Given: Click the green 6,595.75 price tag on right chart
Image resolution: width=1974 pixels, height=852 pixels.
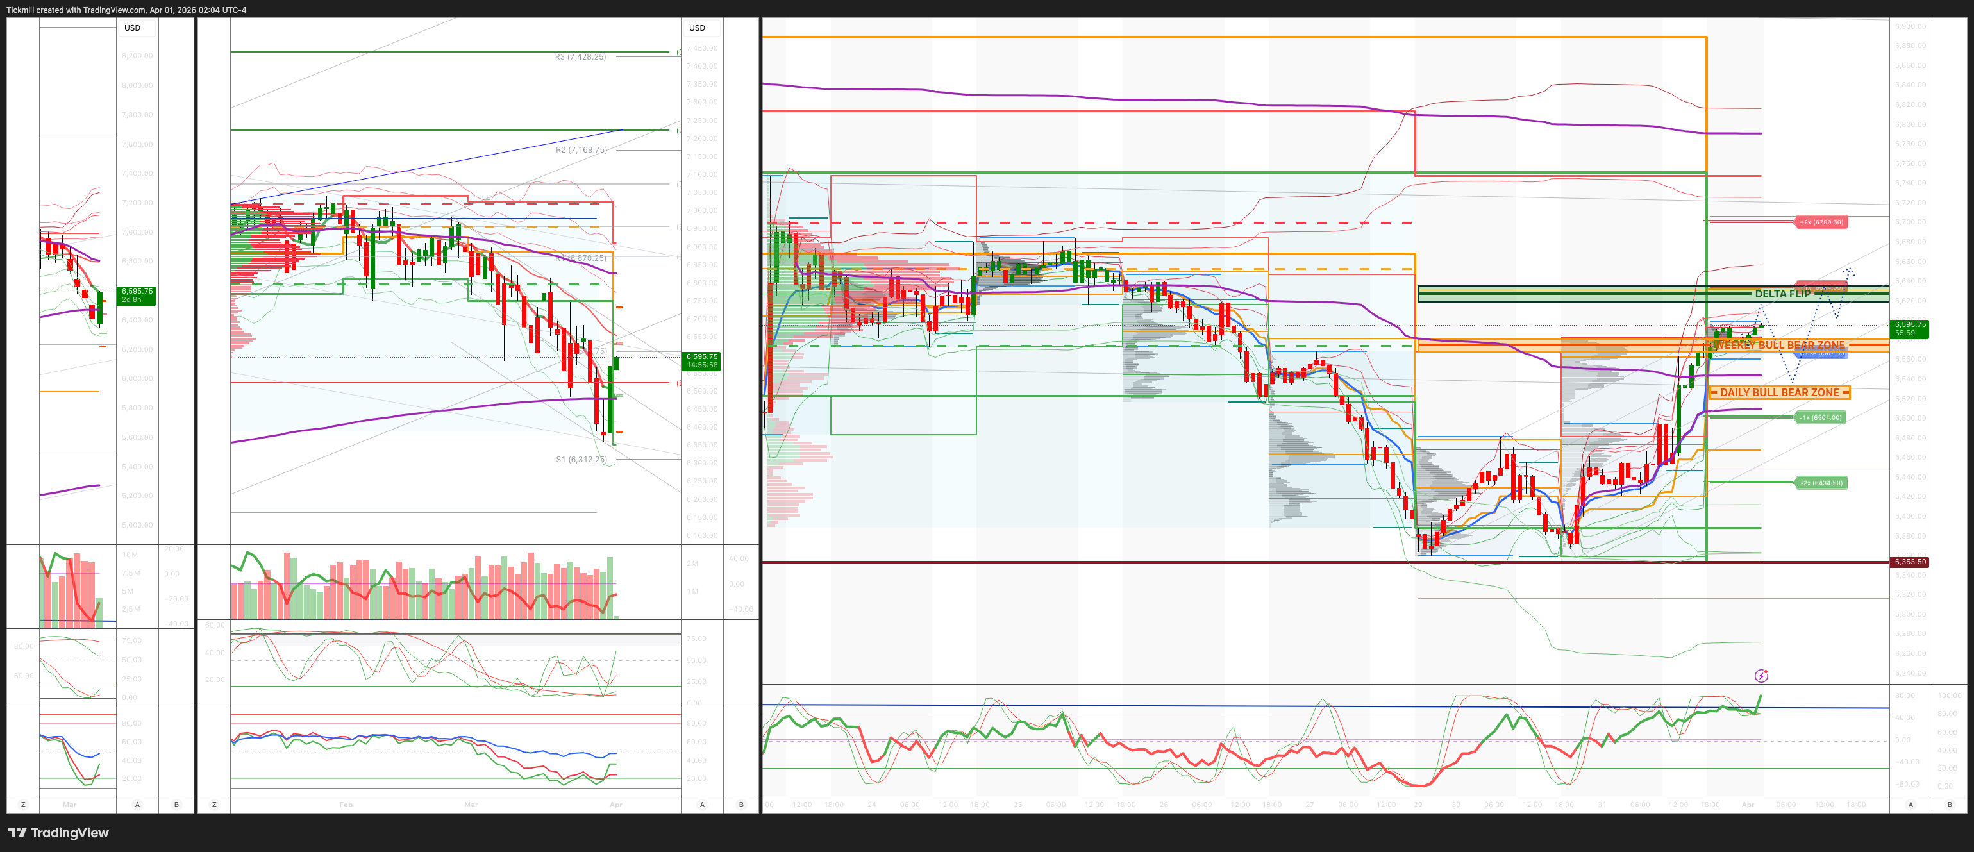Looking at the screenshot, I should pos(1909,329).
